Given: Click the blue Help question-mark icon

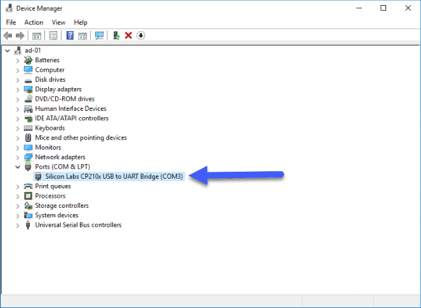Looking at the screenshot, I should (70, 35).
